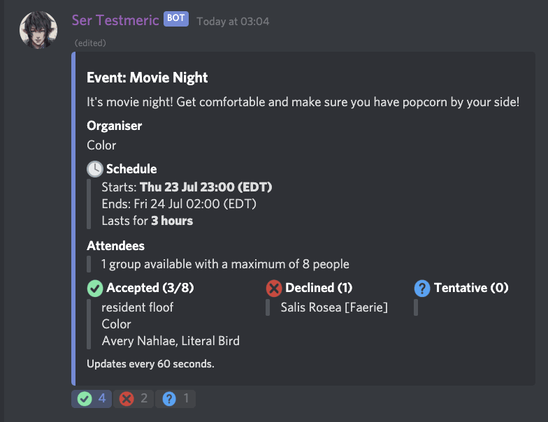Click the clock icon beside Schedule
548x422 pixels.
point(94,169)
